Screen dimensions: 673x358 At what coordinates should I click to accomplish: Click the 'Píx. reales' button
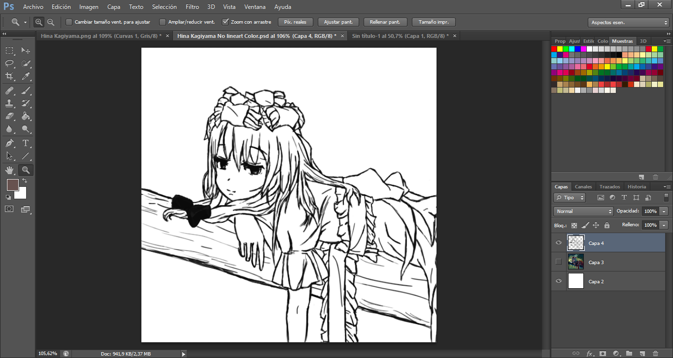296,22
